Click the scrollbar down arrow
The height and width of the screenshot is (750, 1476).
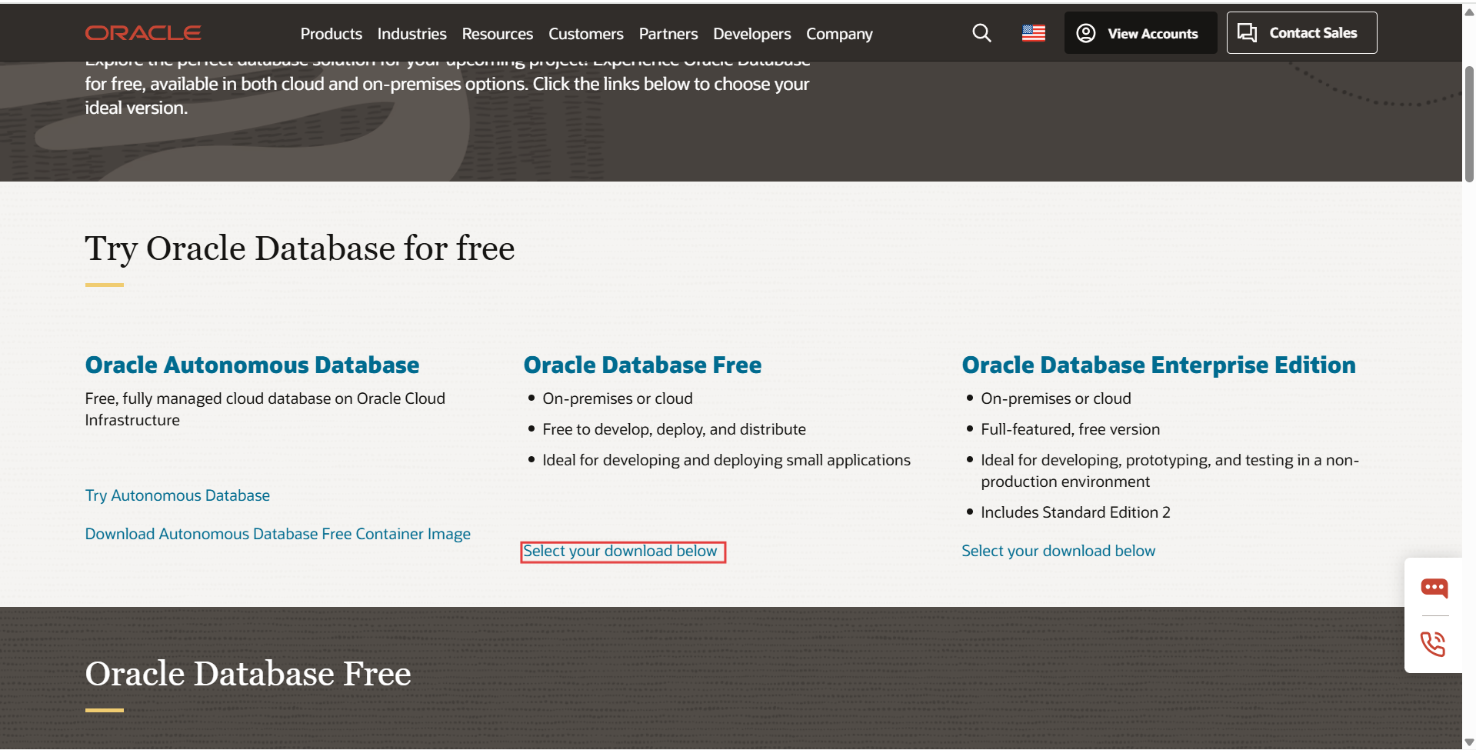[1469, 742]
